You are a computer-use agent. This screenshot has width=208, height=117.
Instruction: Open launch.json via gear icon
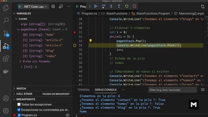pos(53,6)
